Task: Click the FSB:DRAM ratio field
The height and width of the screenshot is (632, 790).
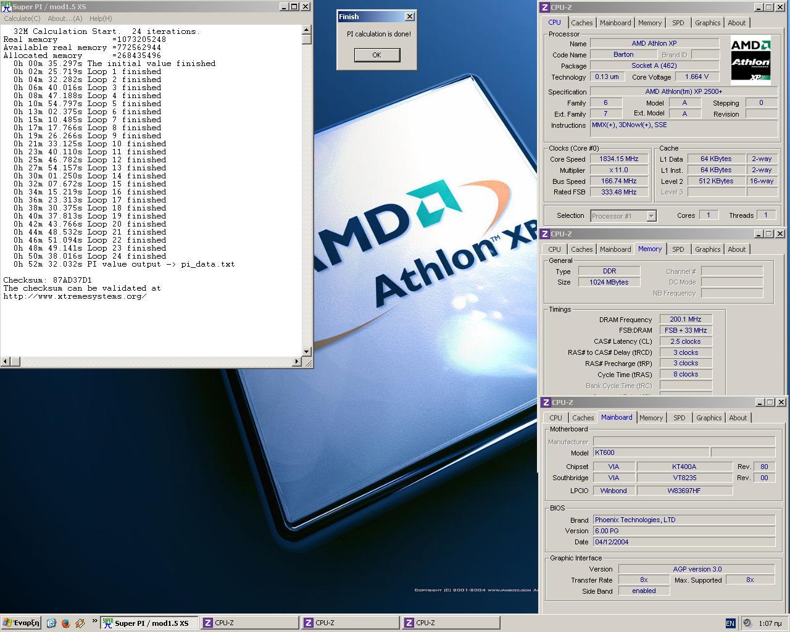Action: coord(686,330)
